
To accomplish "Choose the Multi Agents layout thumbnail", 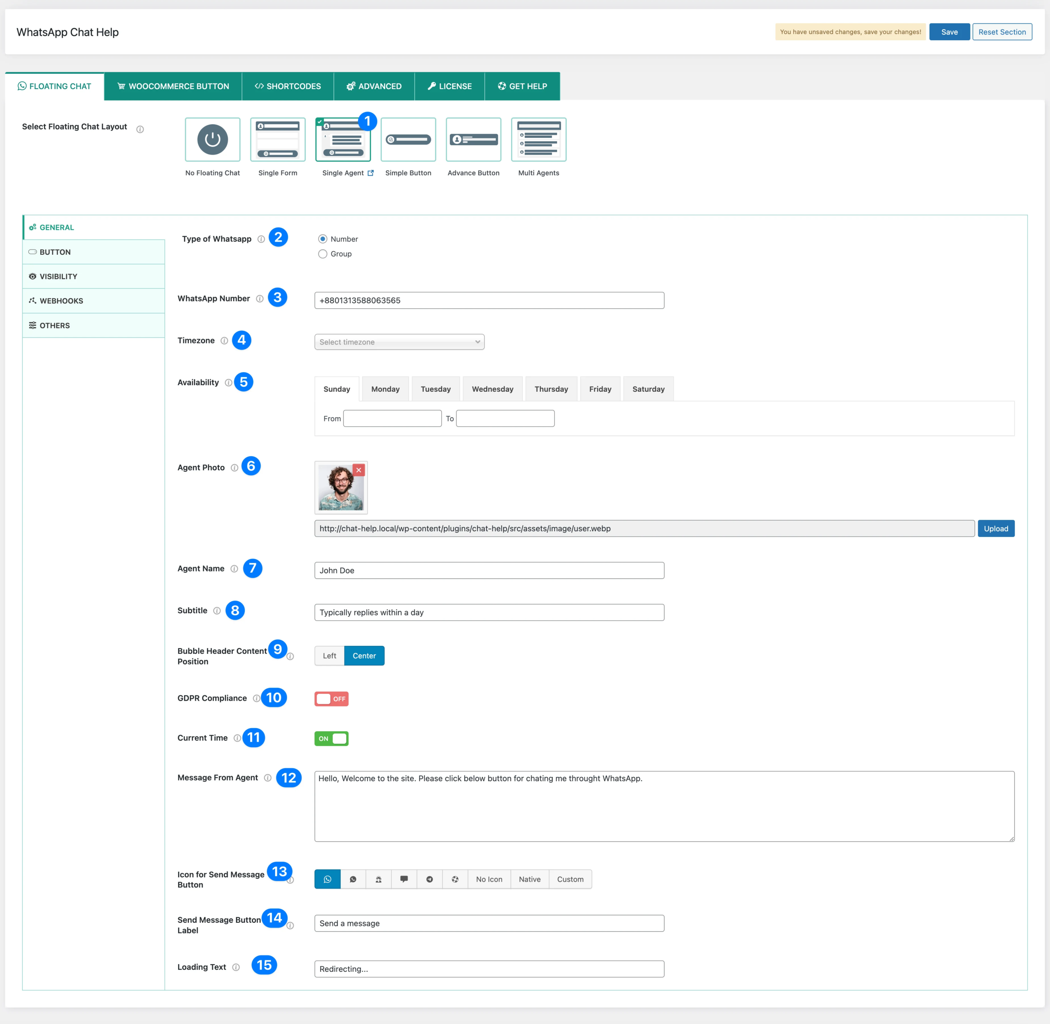I will point(539,139).
